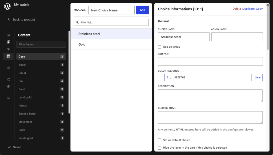Screen dimensions: 273x155
Task: Open the images layers icon in the sidebar
Action: coord(8,42)
